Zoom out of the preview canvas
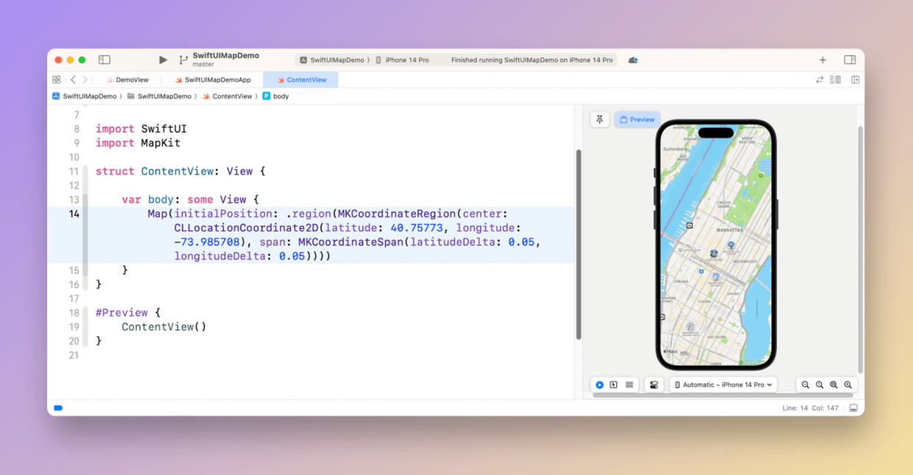 click(806, 385)
